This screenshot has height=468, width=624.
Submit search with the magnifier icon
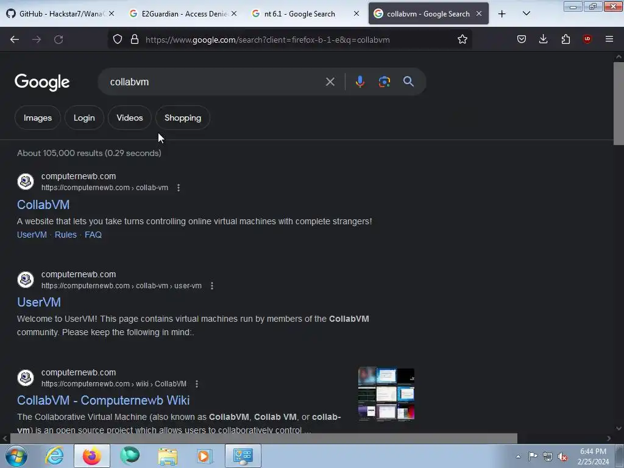point(408,82)
